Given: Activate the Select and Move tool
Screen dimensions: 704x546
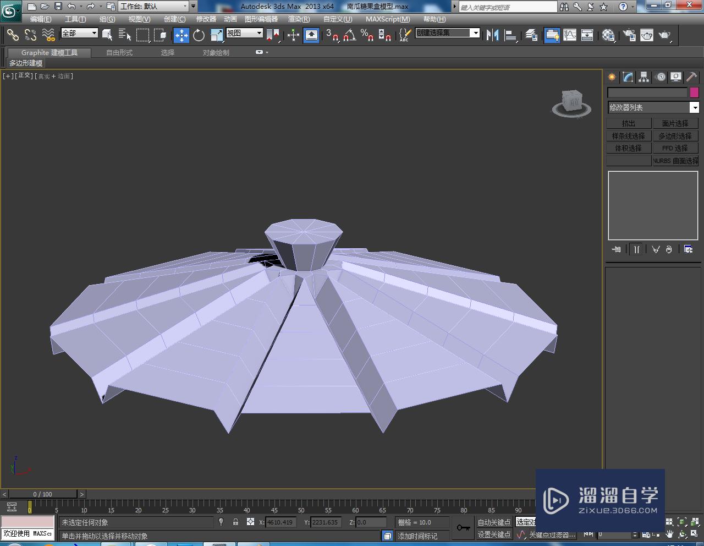Looking at the screenshot, I should coord(181,35).
